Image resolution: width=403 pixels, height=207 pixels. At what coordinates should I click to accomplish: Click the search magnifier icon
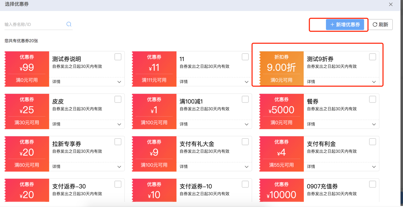click(x=69, y=24)
